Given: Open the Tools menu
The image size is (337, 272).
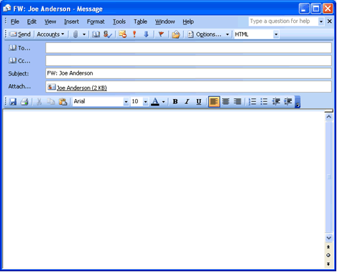Looking at the screenshot, I should click(119, 22).
